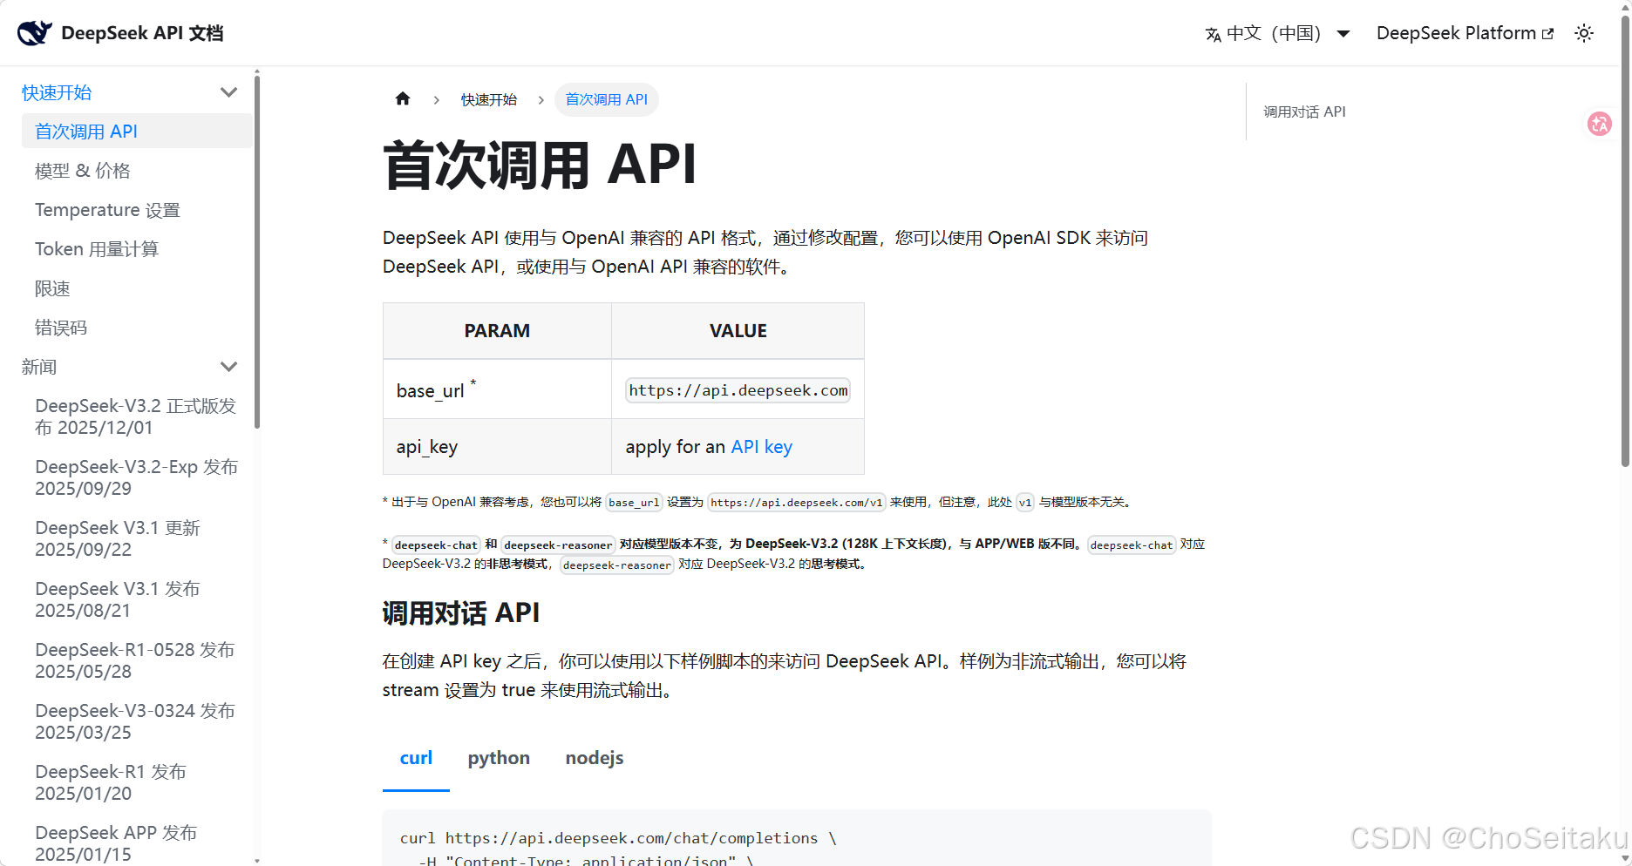The image size is (1632, 866).
Task: Click the 调用对话 API section heading
Action: 461,613
